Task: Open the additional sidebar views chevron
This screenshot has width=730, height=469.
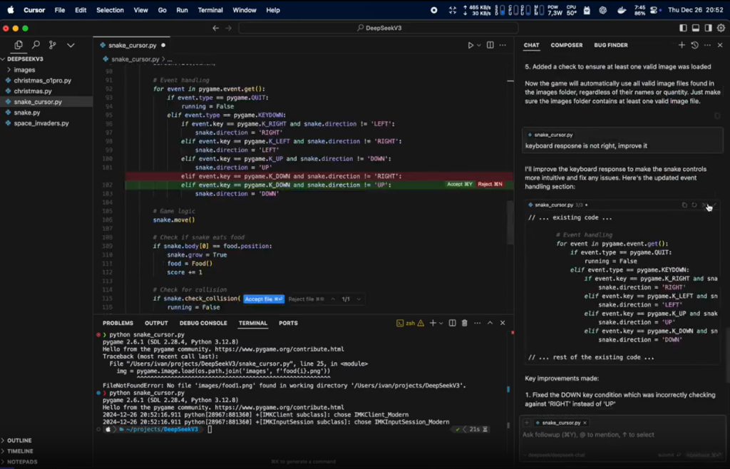Action: pos(71,45)
